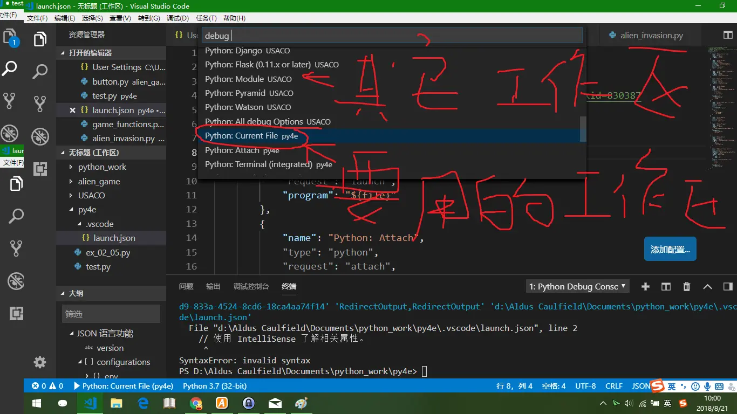The width and height of the screenshot is (737, 414).
Task: Activate voice input microphone in Sogou toolbar
Action: [x=707, y=387]
